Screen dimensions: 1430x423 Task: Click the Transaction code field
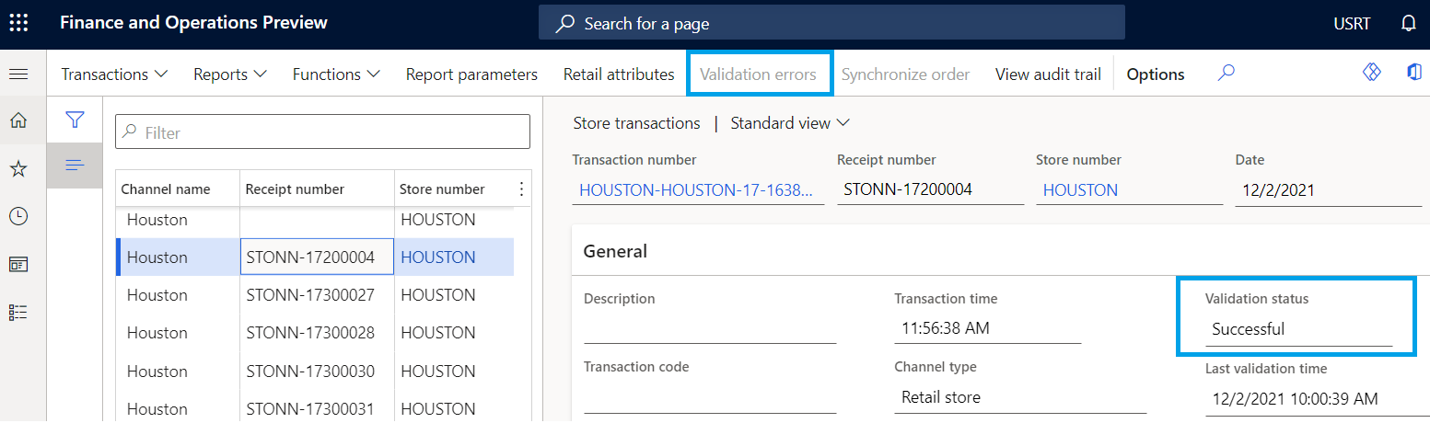pyautogui.click(x=710, y=397)
